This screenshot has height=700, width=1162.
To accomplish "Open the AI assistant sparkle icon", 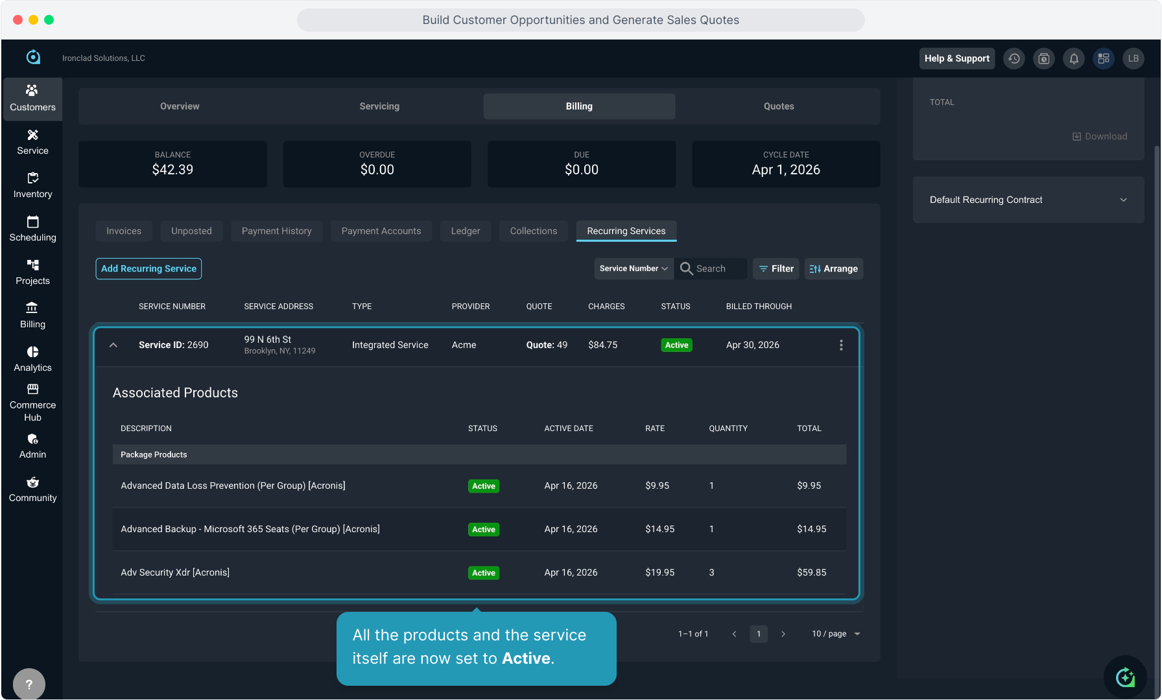I will (x=1125, y=677).
